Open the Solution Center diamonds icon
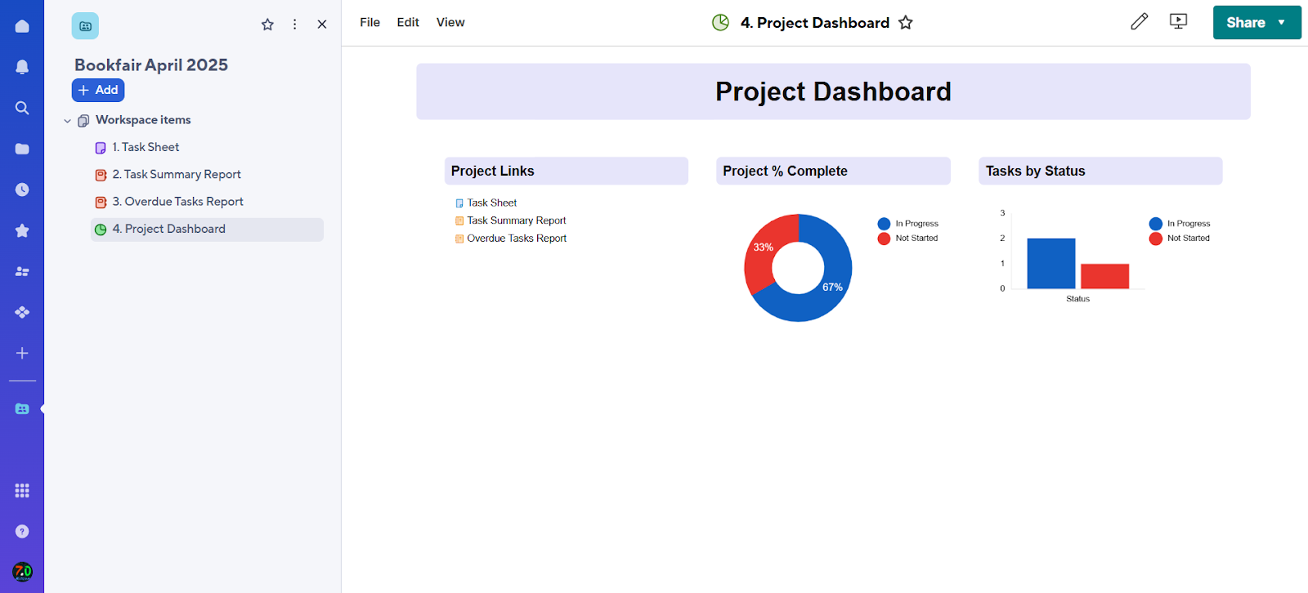Image resolution: width=1308 pixels, height=593 pixels. 22,312
